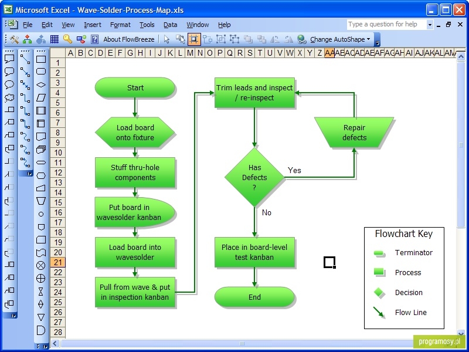The height and width of the screenshot is (352, 469).
Task: Open the Edit menu
Action: click(x=47, y=25)
